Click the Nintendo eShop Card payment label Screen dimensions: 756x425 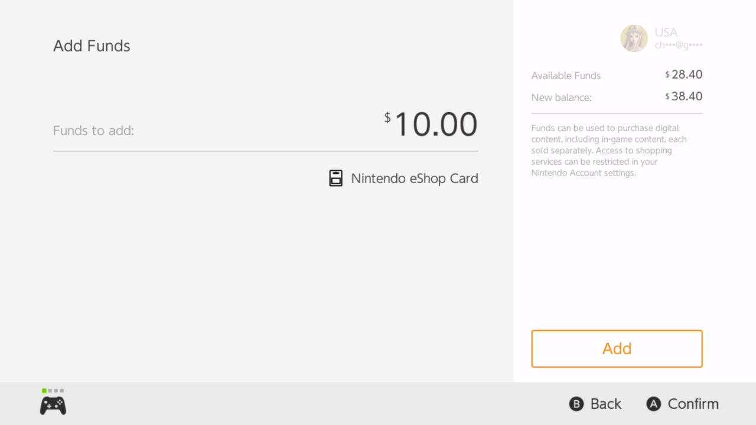(x=415, y=178)
